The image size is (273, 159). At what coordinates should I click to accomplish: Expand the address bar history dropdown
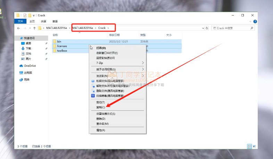[203, 28]
